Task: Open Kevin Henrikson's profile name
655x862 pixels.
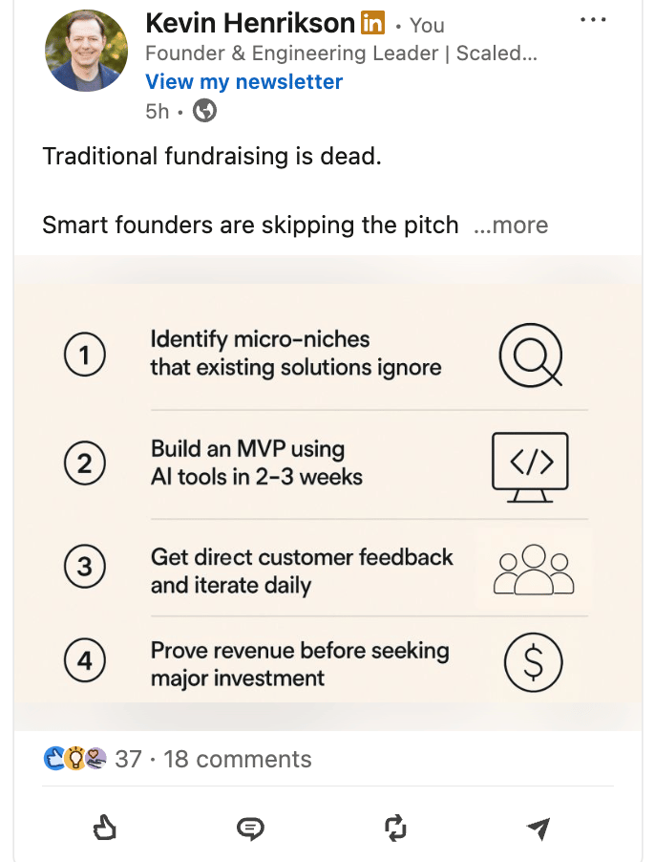Action: pos(250,24)
